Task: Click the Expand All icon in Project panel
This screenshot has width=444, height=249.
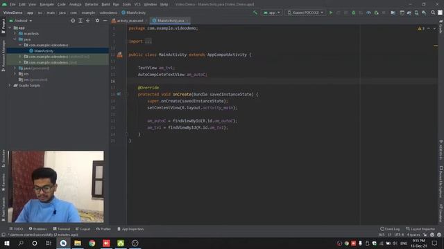Action: [80, 21]
